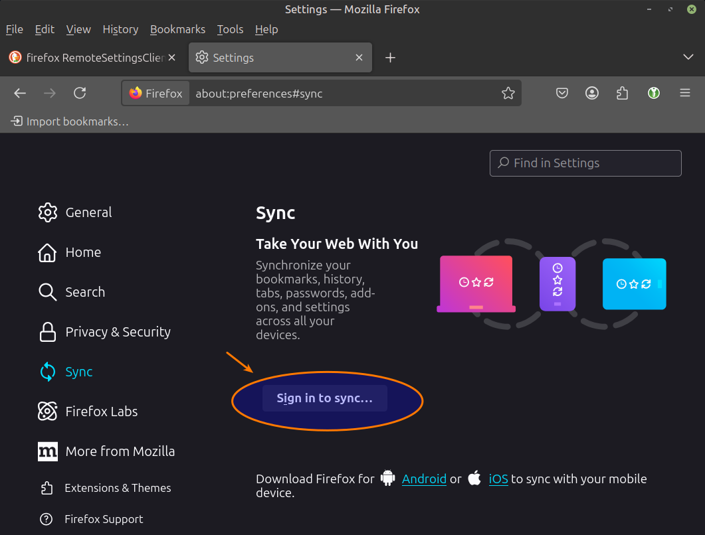
Task: Reload the current page
Action: pos(80,94)
